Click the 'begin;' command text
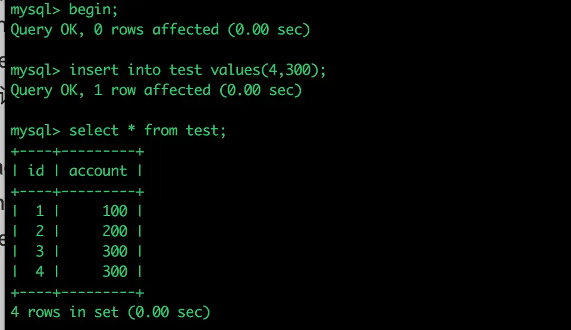Screen dimensions: 571x330 (x=93, y=10)
